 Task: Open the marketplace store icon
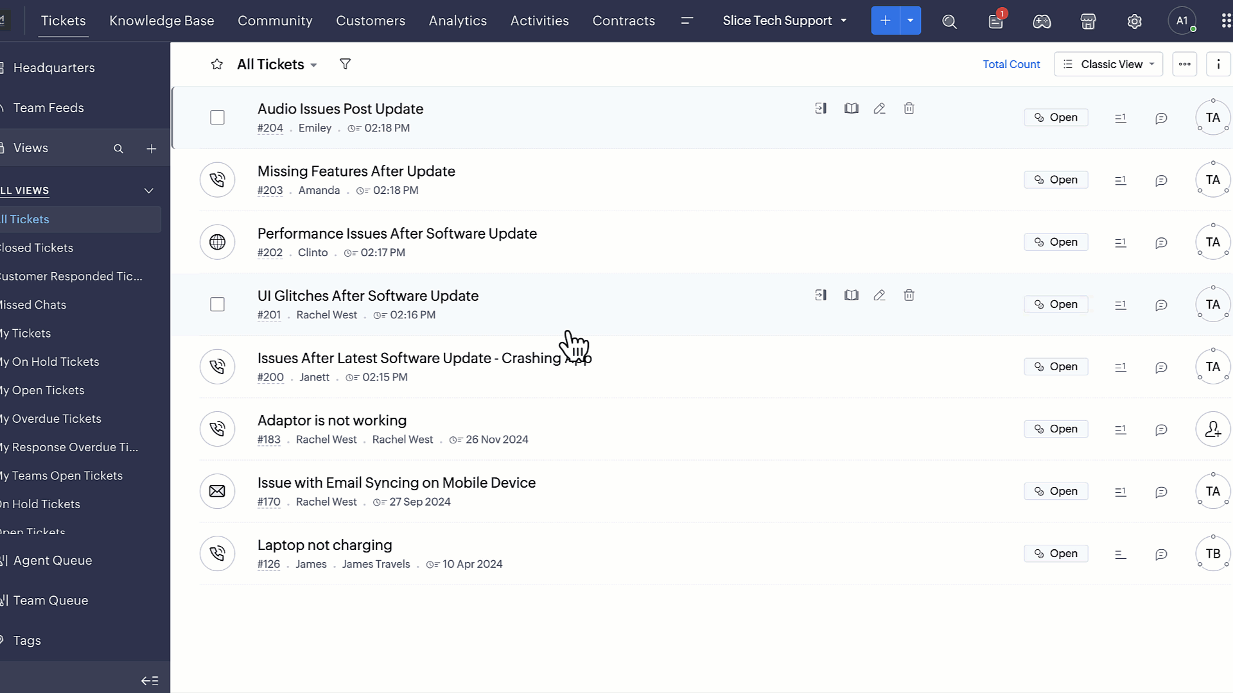1088,21
